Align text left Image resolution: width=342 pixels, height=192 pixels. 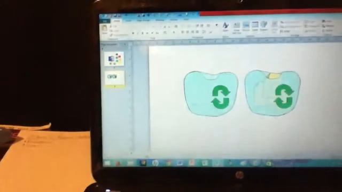pos(183,32)
